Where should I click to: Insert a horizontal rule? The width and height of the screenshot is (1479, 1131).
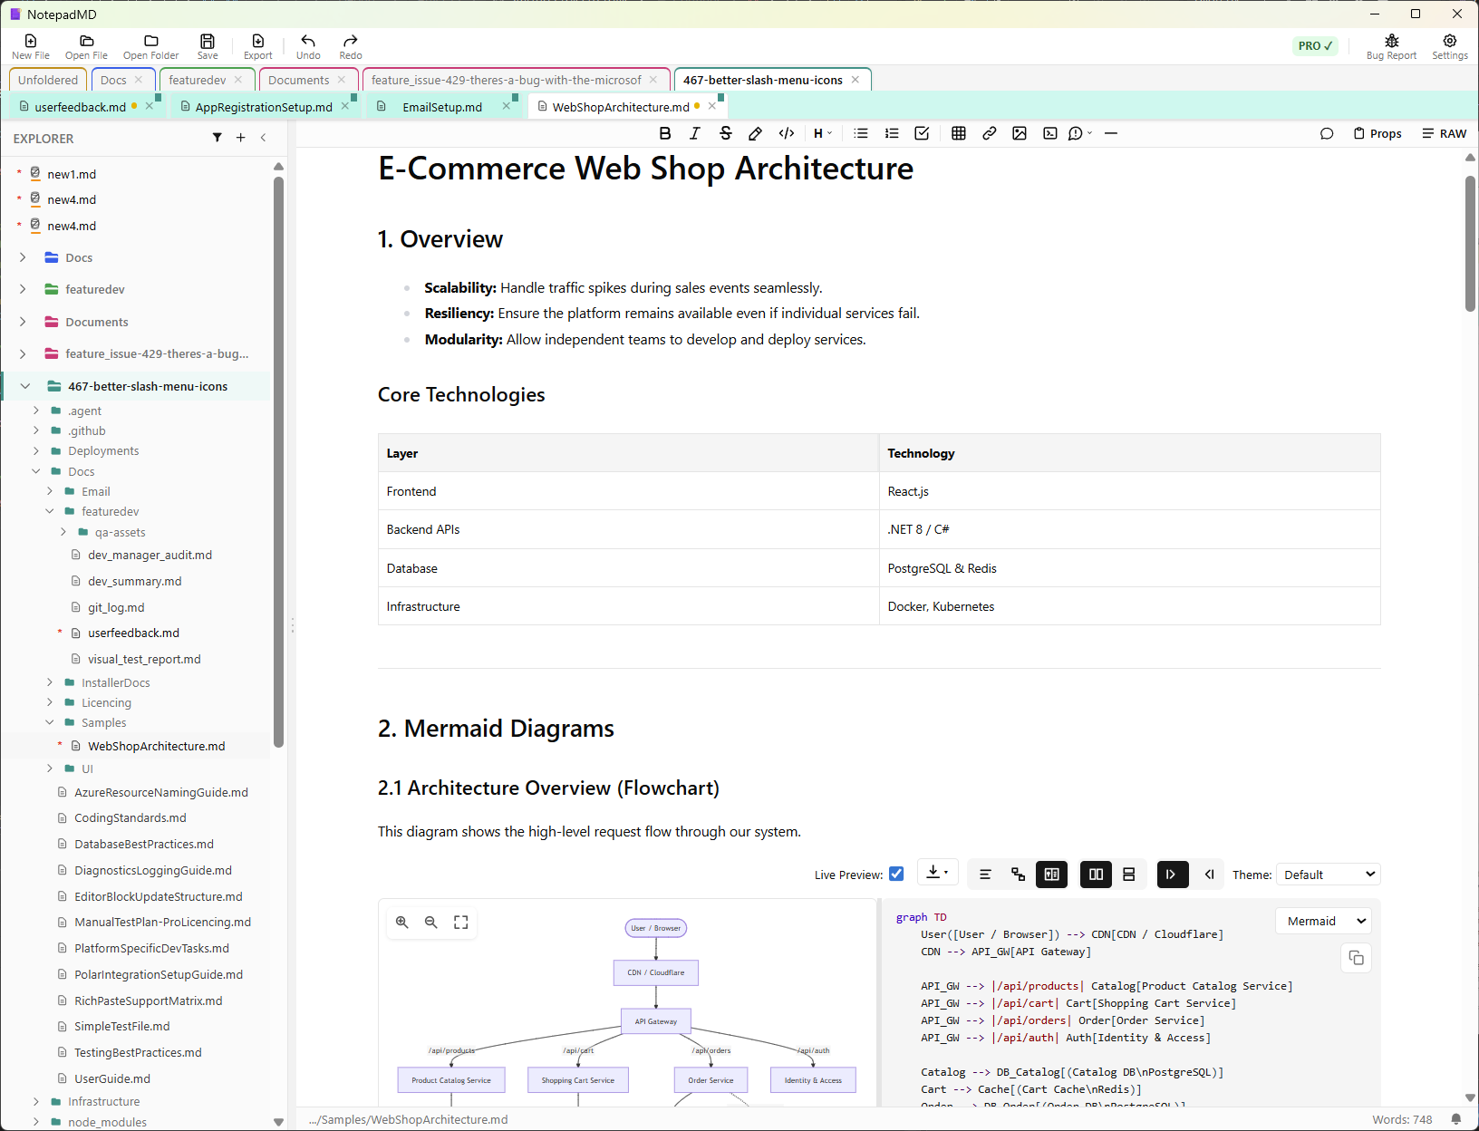[x=1111, y=133]
